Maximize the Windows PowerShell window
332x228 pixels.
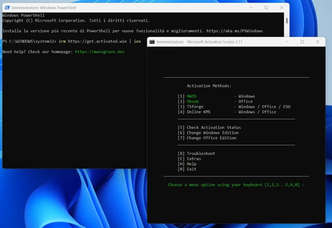tap(266, 8)
